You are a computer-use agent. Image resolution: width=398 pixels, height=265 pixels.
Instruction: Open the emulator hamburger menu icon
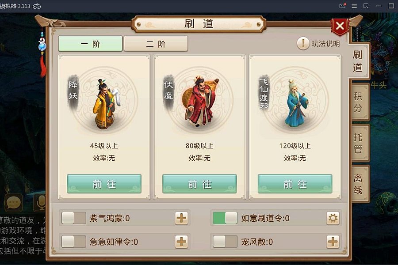coord(354,6)
